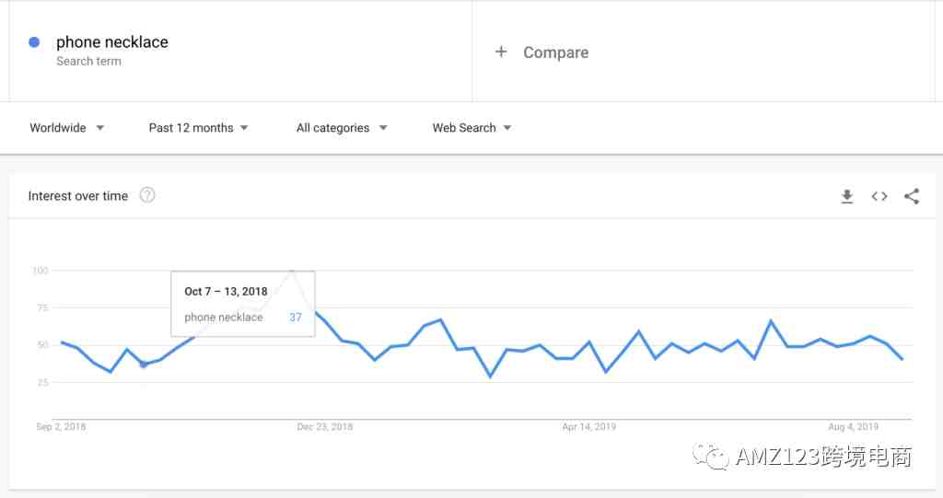Click the Aug 4, 2019 axis label

(853, 426)
